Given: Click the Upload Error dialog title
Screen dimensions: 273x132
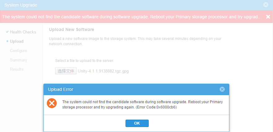Looking at the screenshot, I should point(60,89).
